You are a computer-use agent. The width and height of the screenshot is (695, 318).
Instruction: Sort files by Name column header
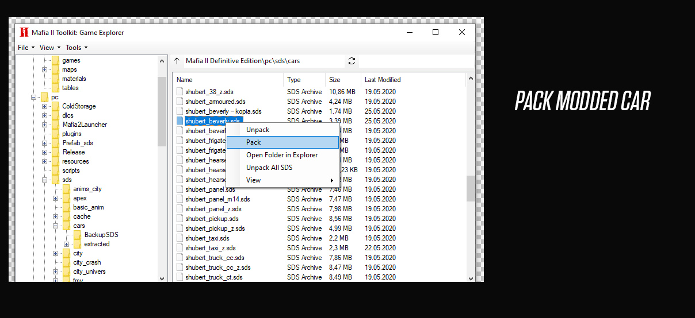coord(228,80)
